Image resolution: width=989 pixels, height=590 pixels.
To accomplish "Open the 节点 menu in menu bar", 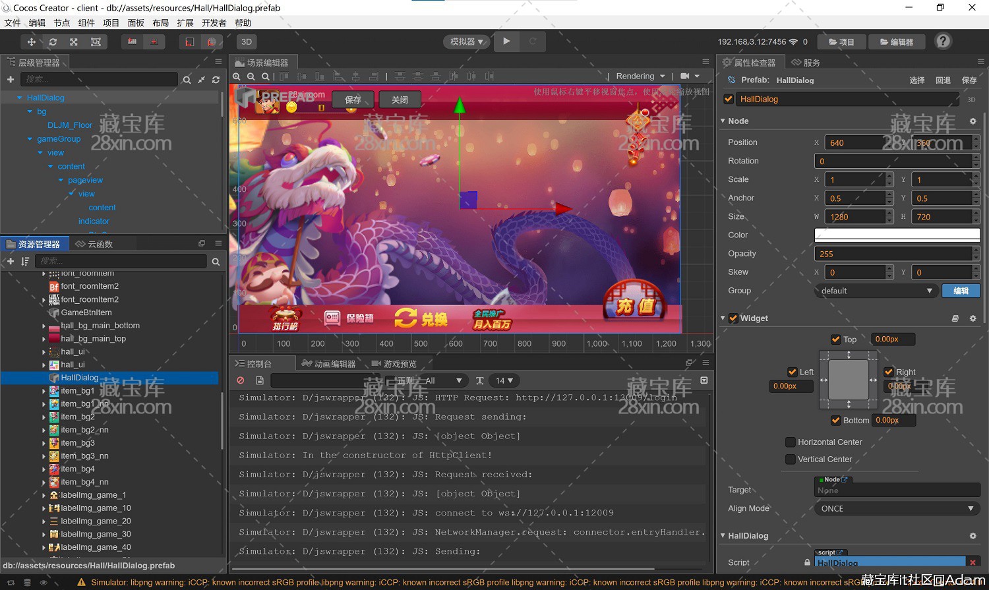I will coord(62,23).
